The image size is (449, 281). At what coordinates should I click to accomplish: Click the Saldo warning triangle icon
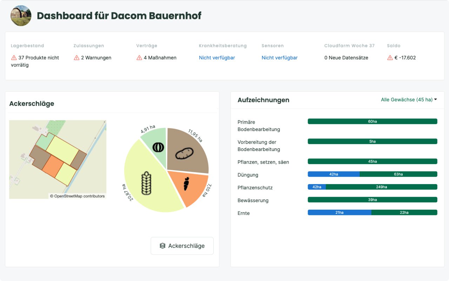[390, 58]
